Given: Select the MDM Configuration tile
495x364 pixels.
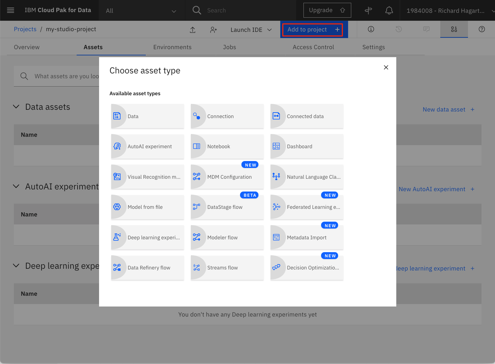Looking at the screenshot, I should pyautogui.click(x=227, y=177).
